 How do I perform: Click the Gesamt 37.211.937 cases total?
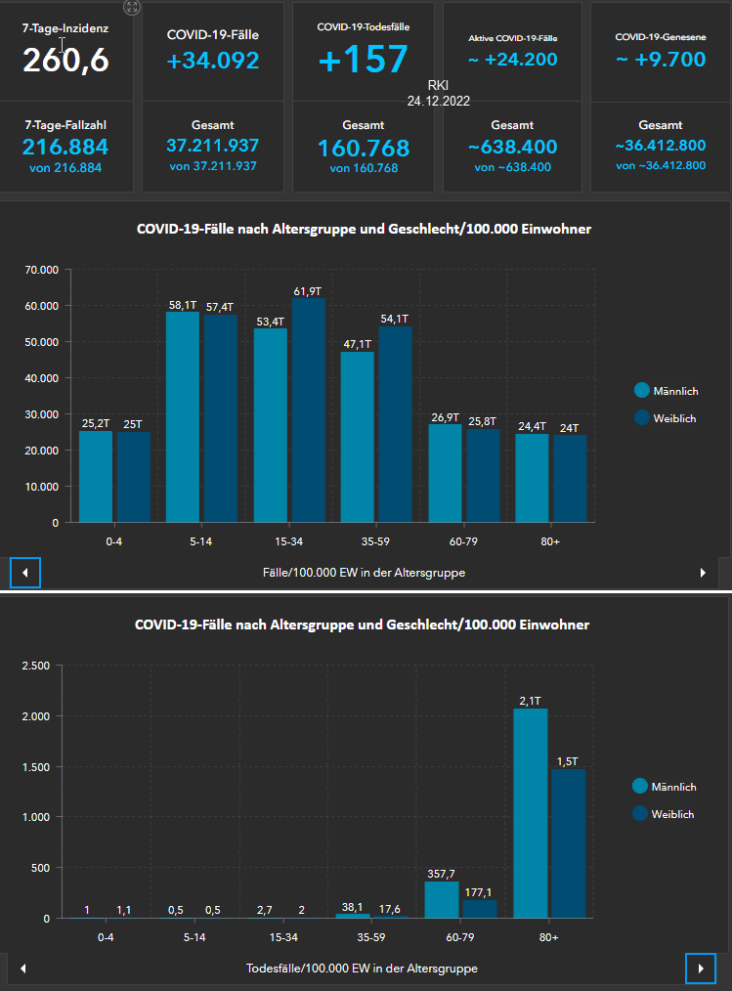pos(213,146)
